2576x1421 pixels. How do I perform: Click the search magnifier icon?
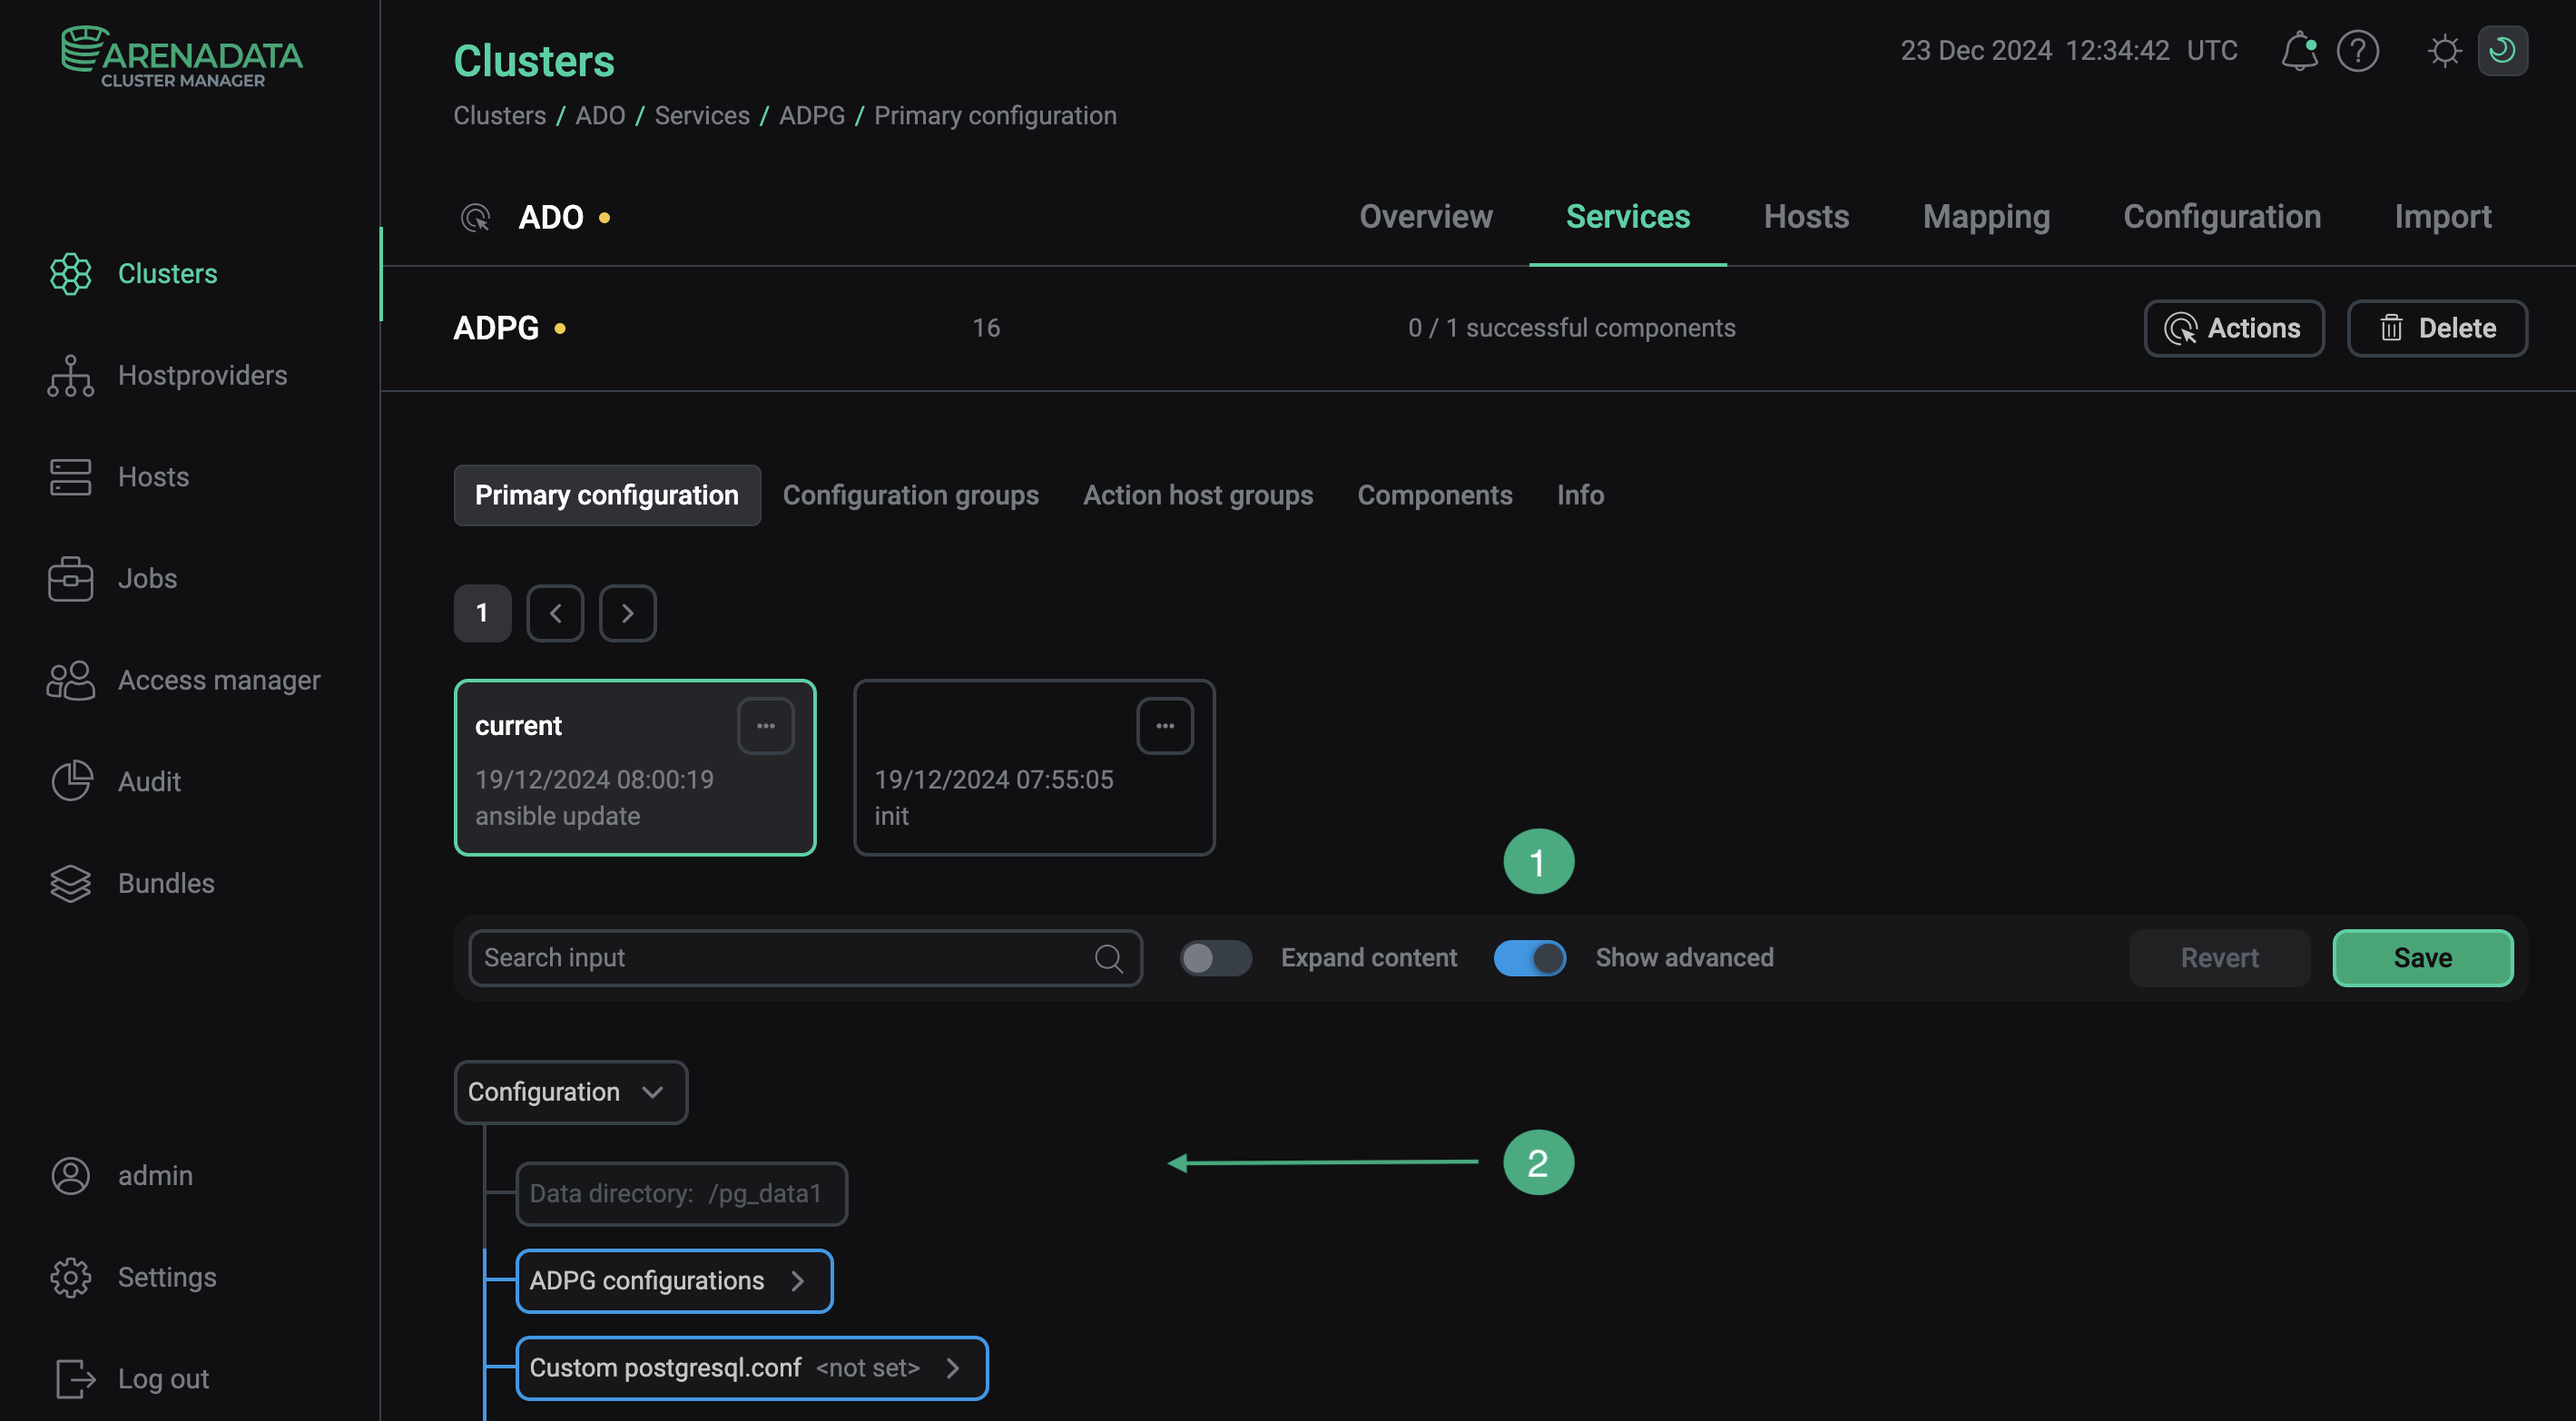(1108, 958)
